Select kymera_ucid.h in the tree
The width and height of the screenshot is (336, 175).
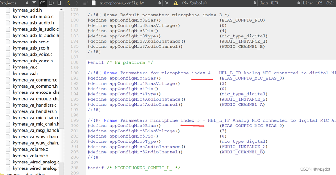click(27, 10)
